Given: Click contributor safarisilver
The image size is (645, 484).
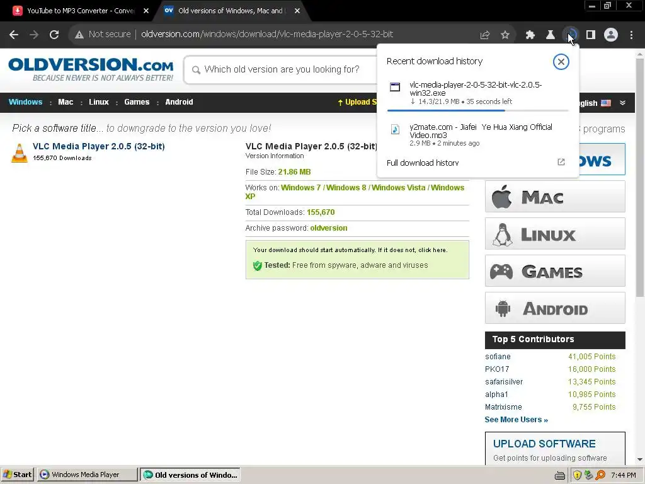Looking at the screenshot, I should tap(504, 381).
